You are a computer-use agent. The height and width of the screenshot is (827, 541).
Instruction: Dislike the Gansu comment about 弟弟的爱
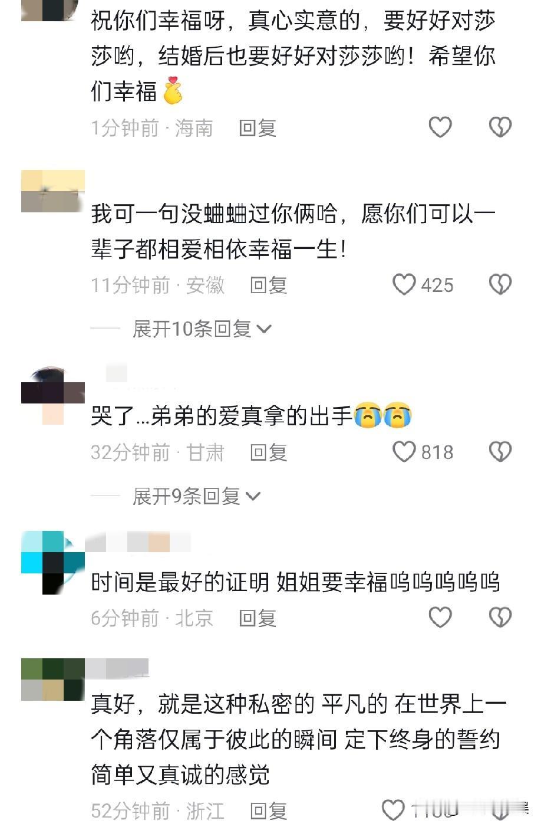pos(500,452)
